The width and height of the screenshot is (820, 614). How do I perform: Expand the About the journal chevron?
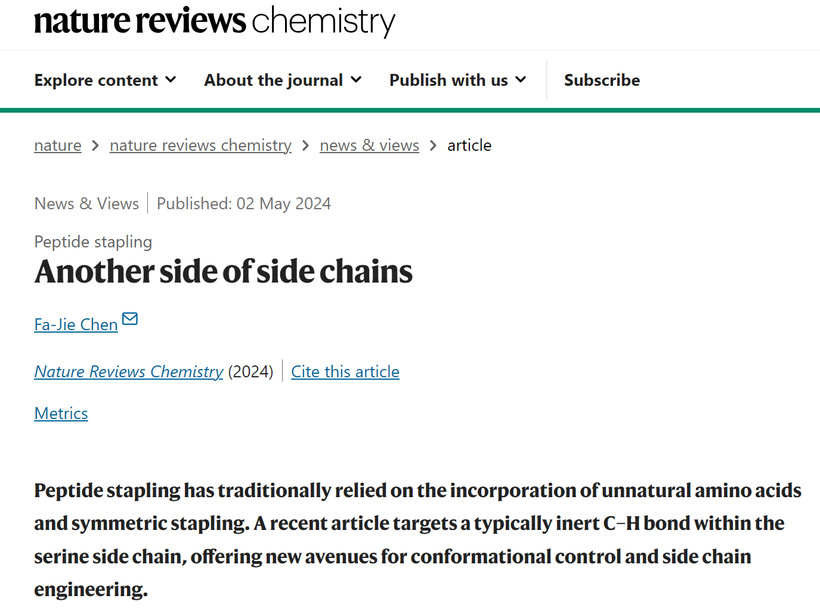pos(356,79)
